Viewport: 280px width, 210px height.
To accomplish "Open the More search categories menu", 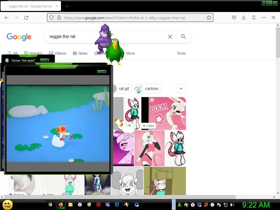I will pos(130,53).
